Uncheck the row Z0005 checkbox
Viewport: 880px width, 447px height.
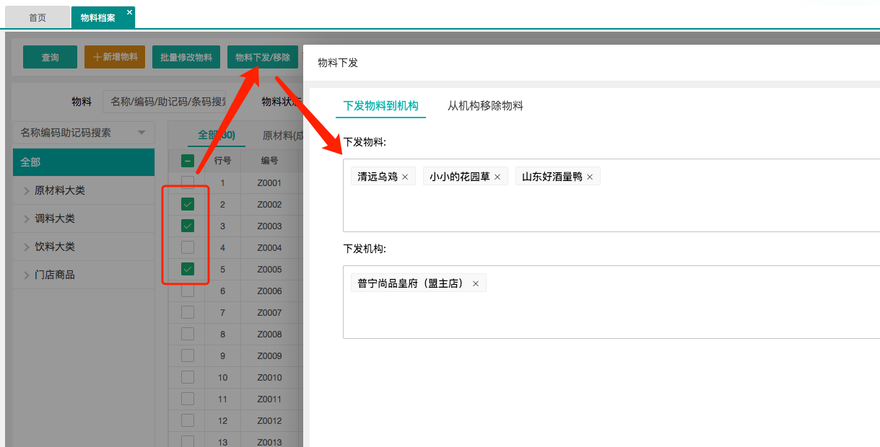pos(187,270)
